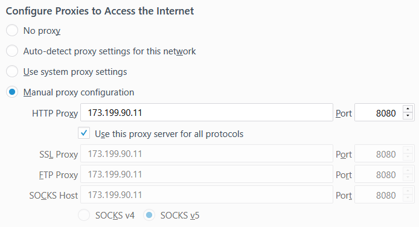Click the FTP Proxy address field

(206, 174)
